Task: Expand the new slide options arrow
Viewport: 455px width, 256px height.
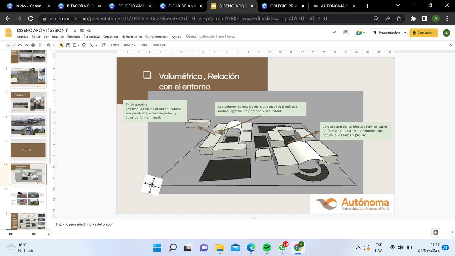Action: [x=14, y=45]
